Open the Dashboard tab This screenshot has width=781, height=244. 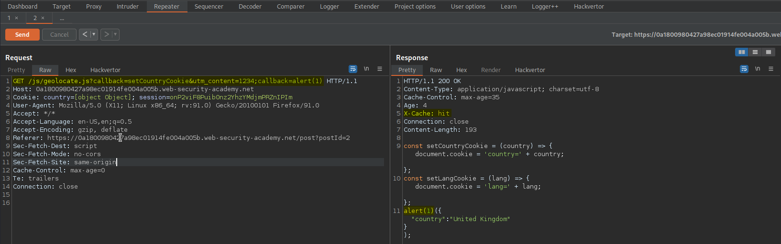22,6
